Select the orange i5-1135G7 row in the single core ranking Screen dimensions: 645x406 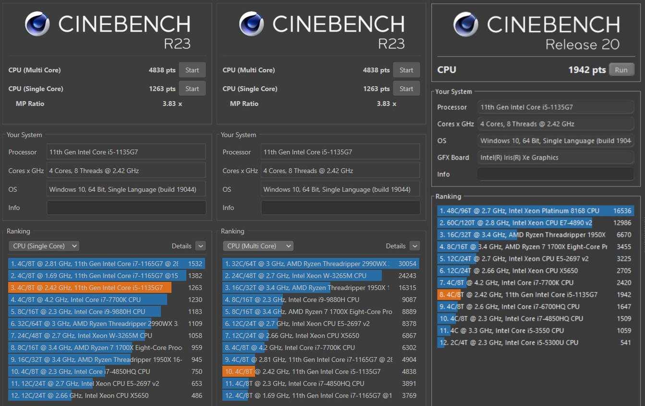90,288
